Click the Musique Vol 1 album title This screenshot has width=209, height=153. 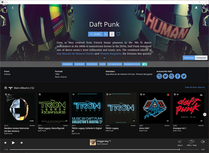(x=179, y=128)
